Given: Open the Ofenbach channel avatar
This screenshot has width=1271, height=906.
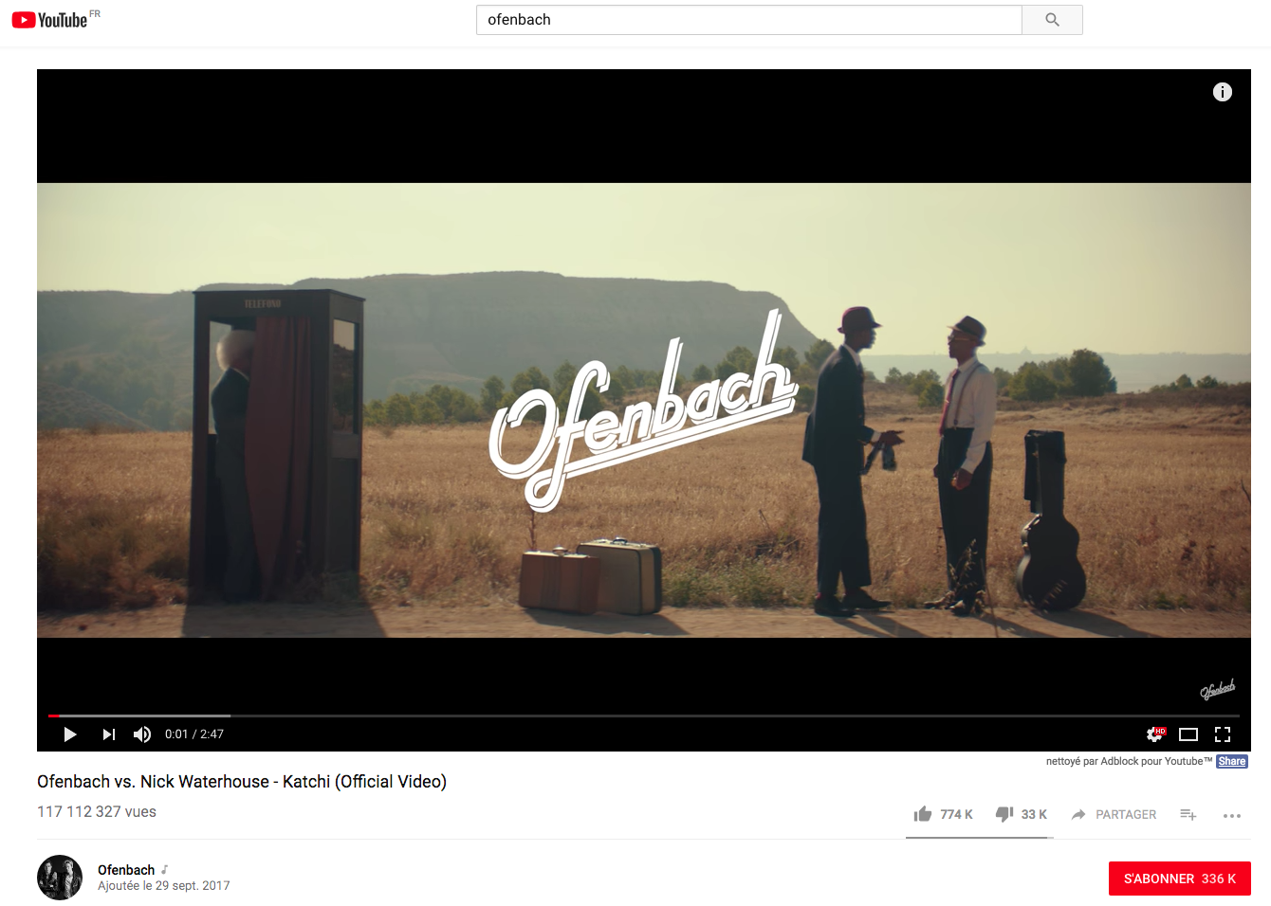Looking at the screenshot, I should pyautogui.click(x=60, y=878).
